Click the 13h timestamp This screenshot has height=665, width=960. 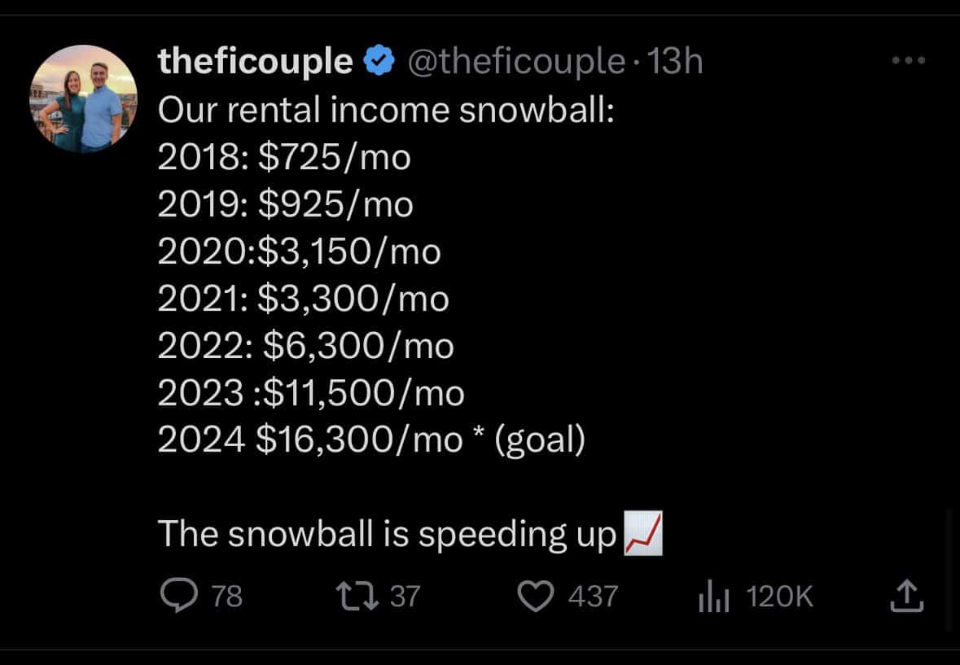coord(673,63)
